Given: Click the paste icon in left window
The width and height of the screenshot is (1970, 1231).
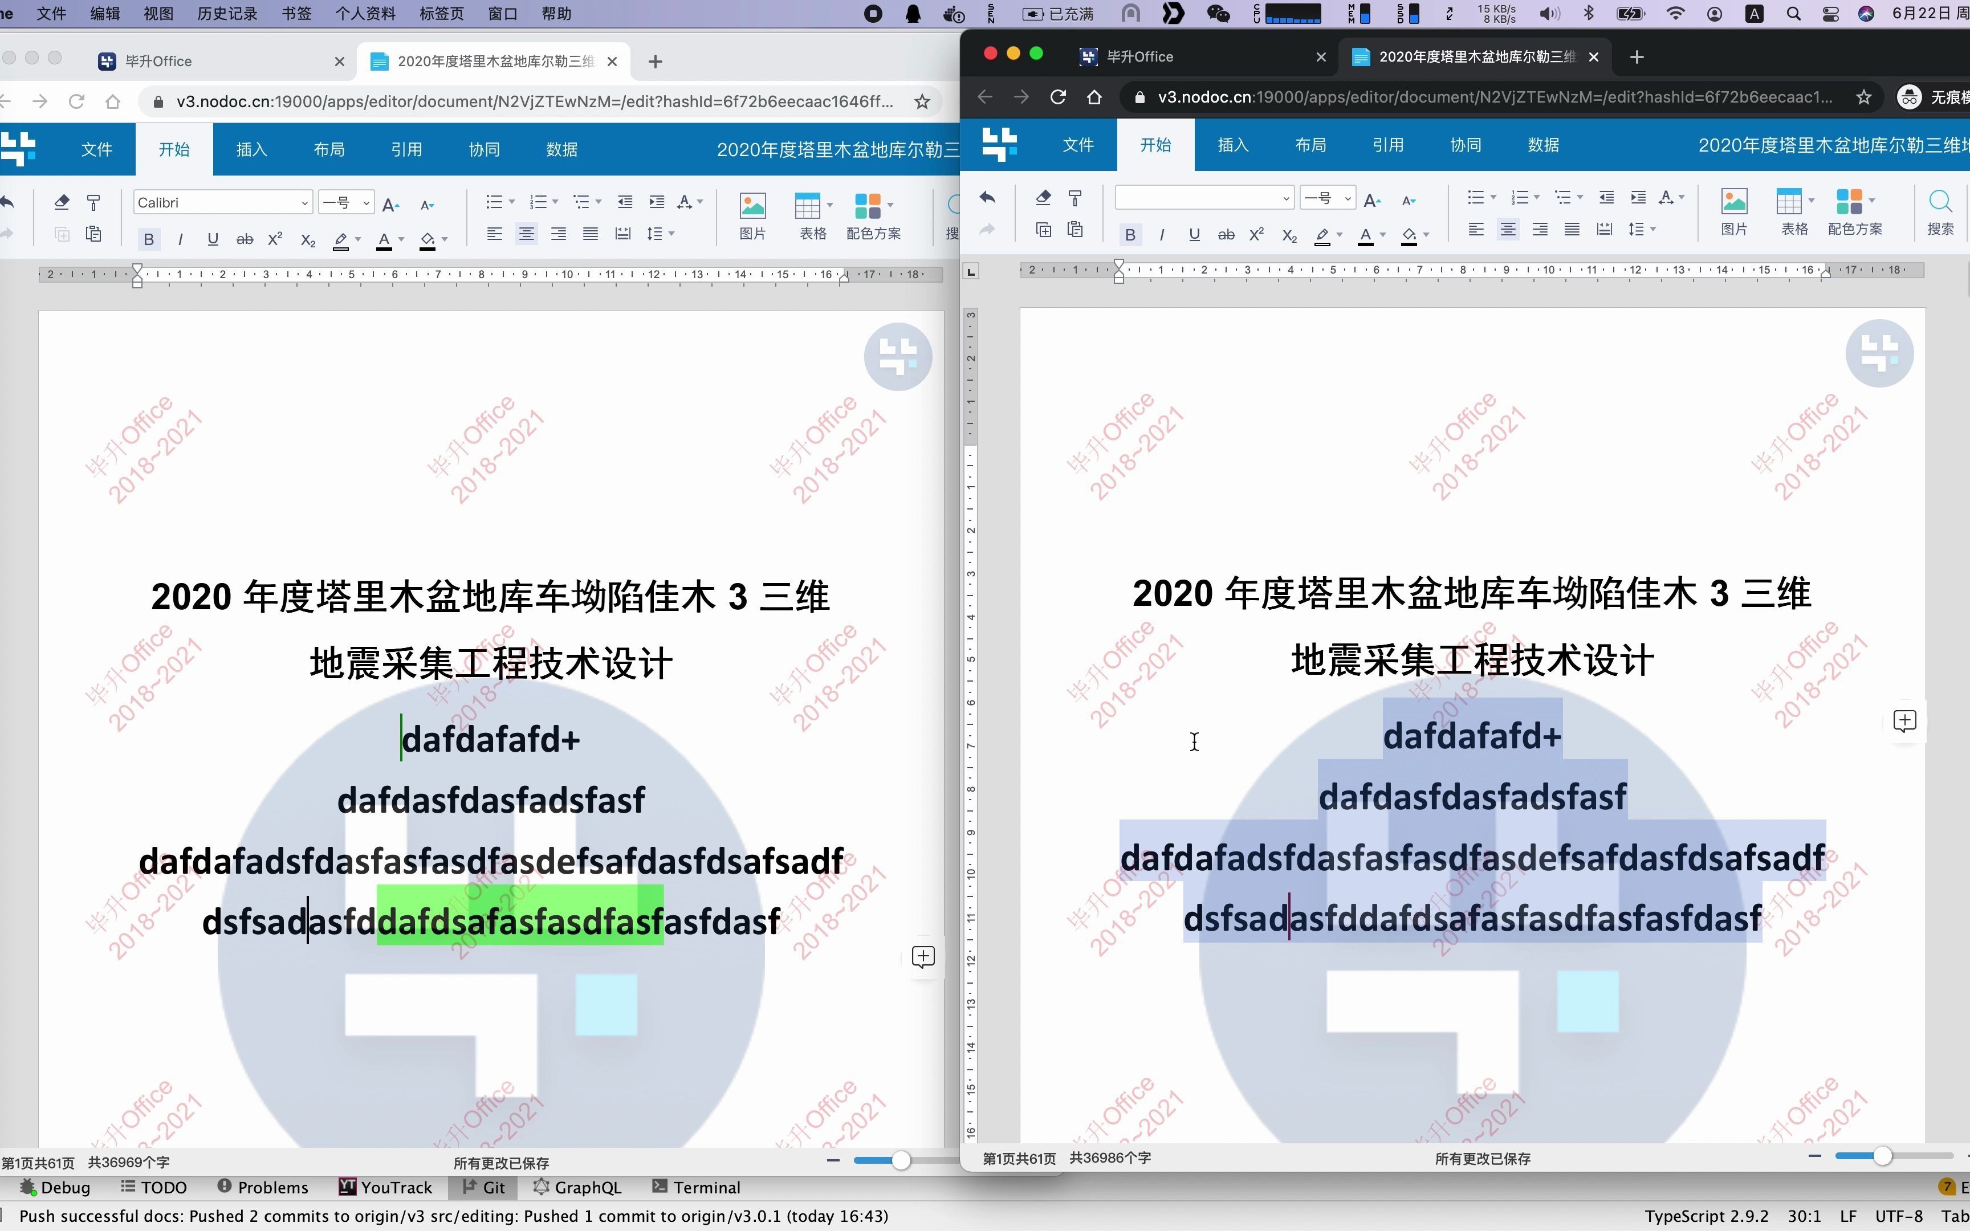Looking at the screenshot, I should (93, 234).
